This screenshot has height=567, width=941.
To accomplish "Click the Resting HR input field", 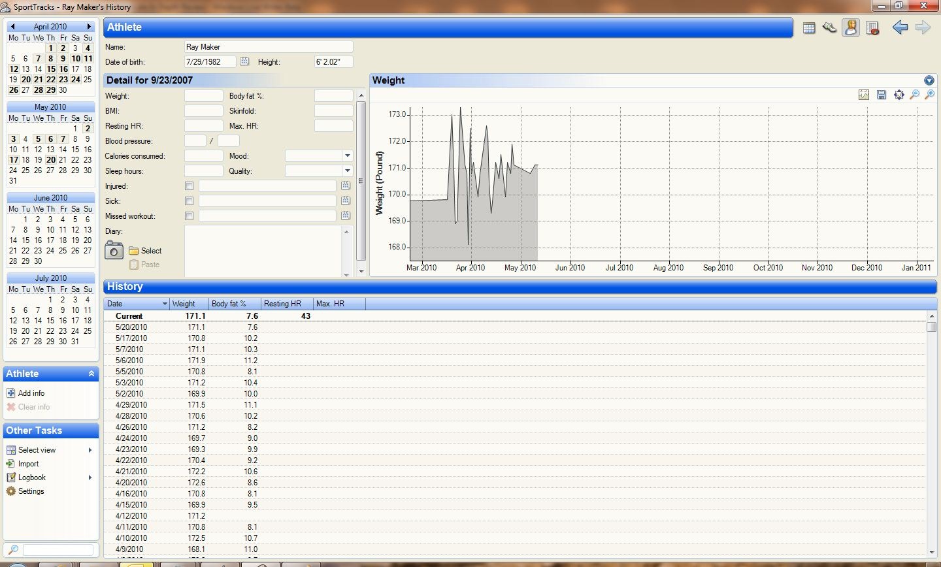I will click(204, 126).
